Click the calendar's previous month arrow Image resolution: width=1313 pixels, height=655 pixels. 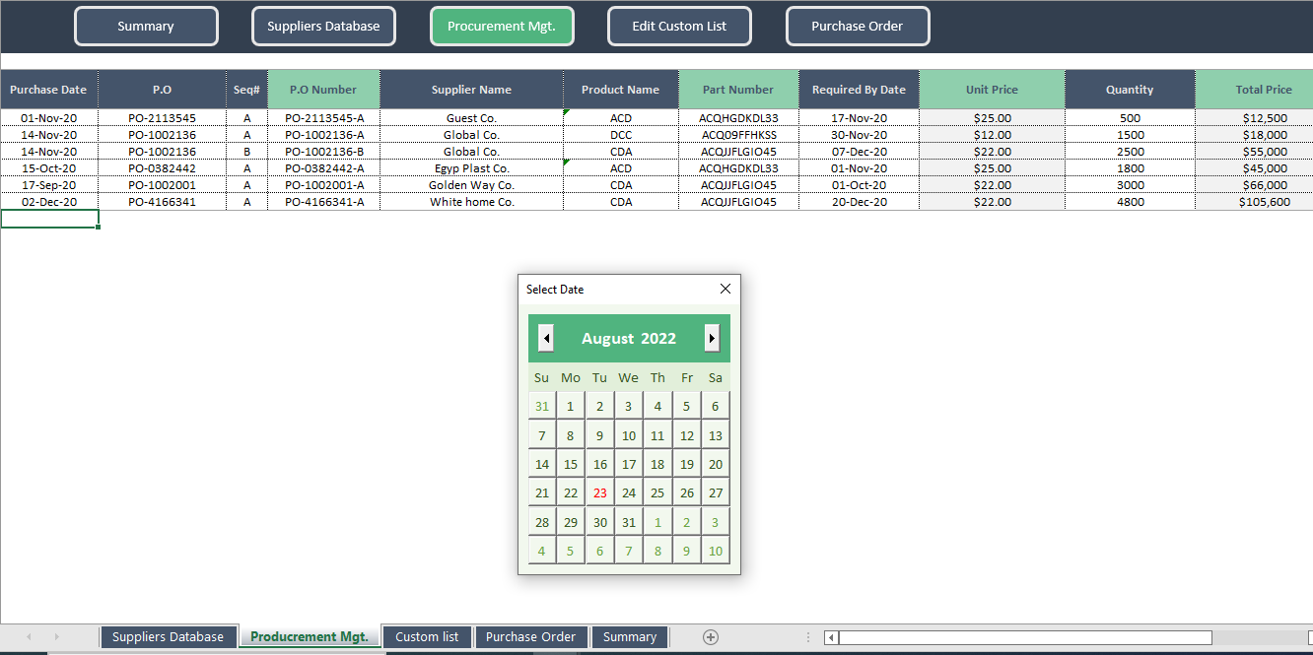(x=546, y=337)
